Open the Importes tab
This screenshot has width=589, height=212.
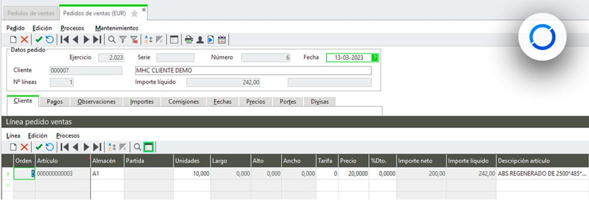(x=141, y=101)
